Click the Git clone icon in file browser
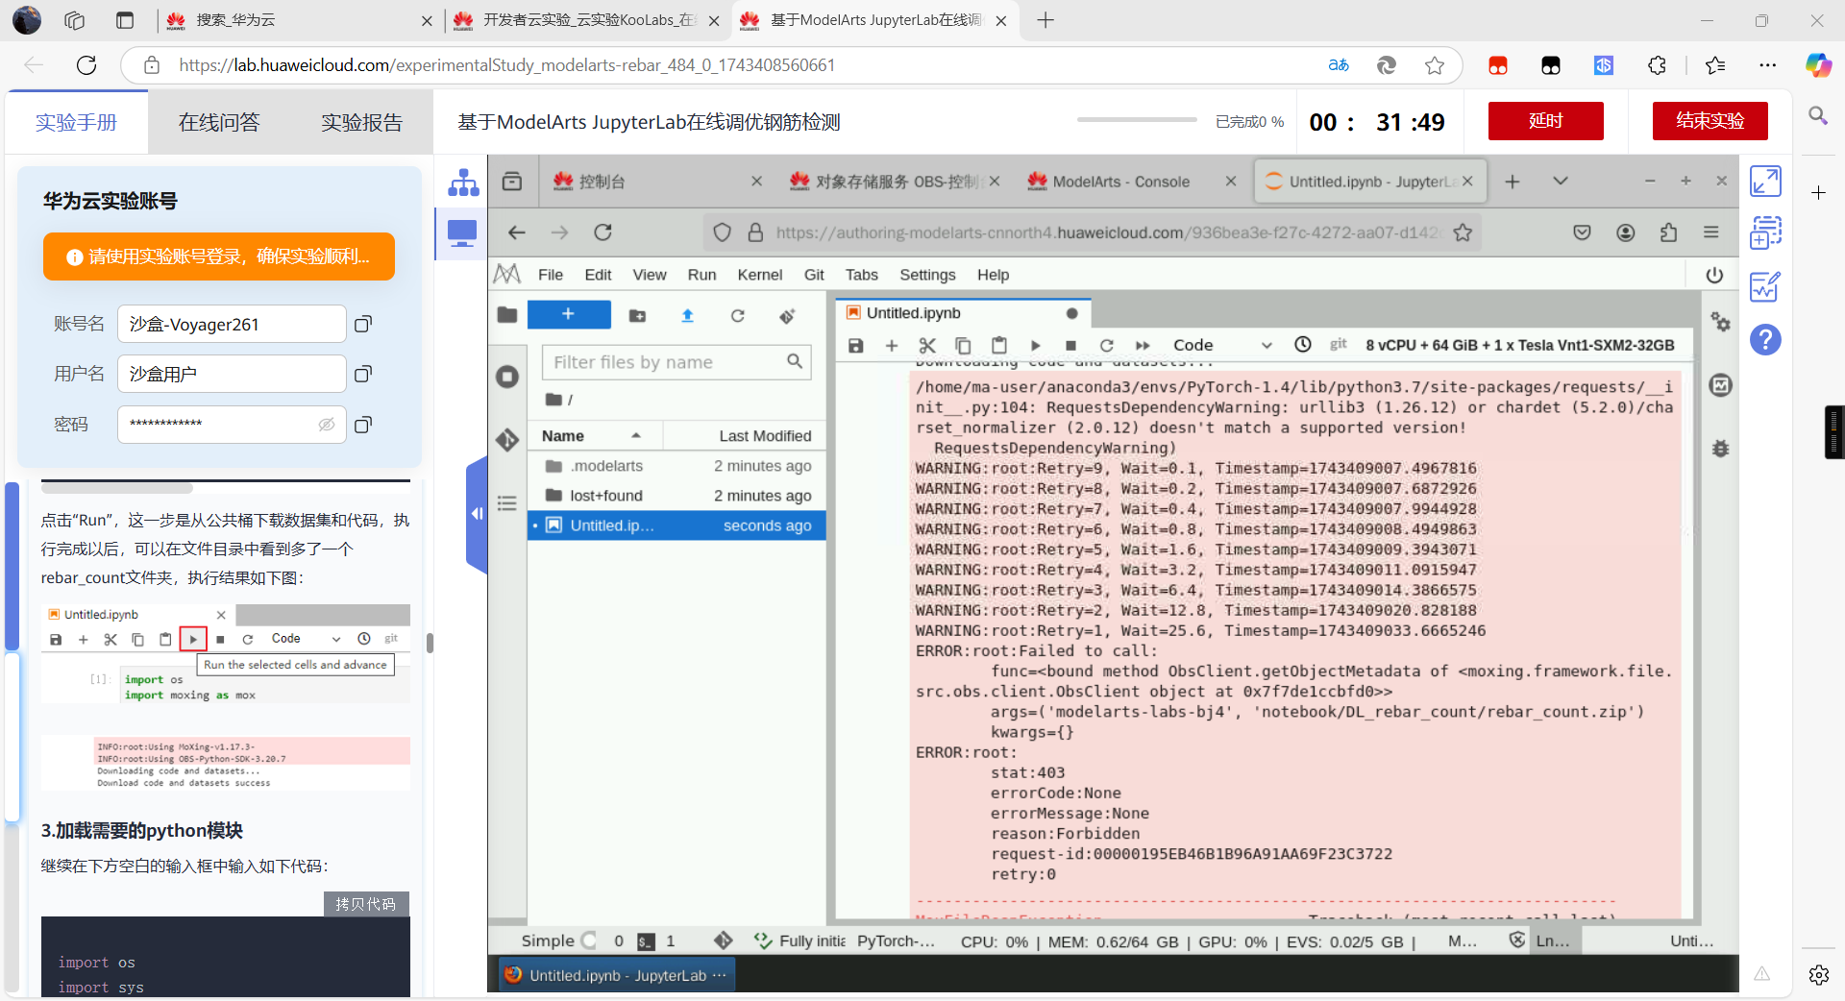Image resolution: width=1845 pixels, height=1001 pixels. (787, 315)
